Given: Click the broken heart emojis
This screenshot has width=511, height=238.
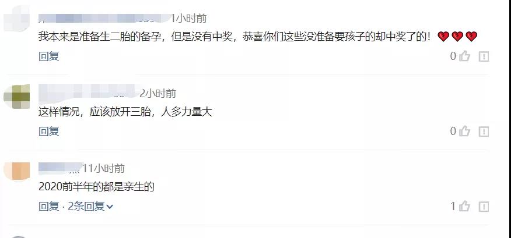Looking at the screenshot, I should click(x=457, y=37).
